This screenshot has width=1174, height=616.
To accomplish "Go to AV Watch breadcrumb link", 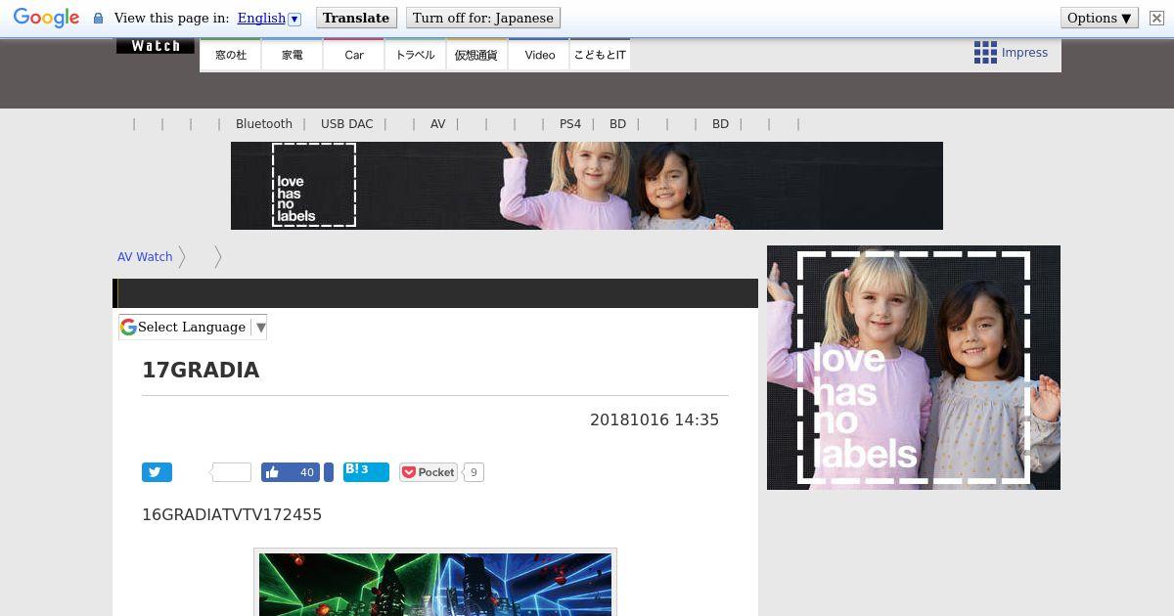I will tap(145, 257).
